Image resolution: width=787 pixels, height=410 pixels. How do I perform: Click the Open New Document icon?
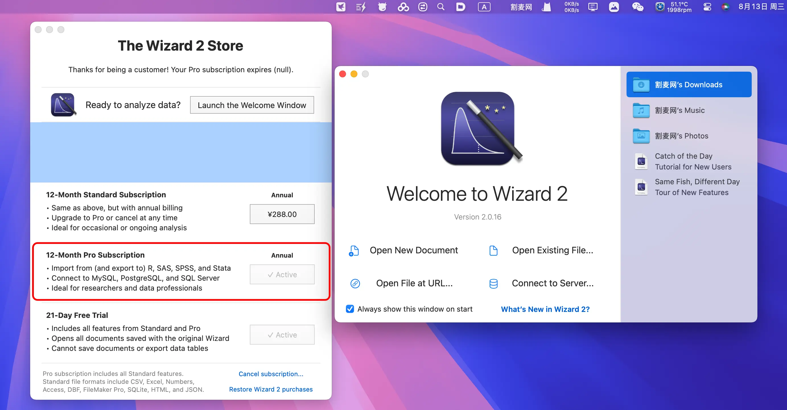(354, 251)
